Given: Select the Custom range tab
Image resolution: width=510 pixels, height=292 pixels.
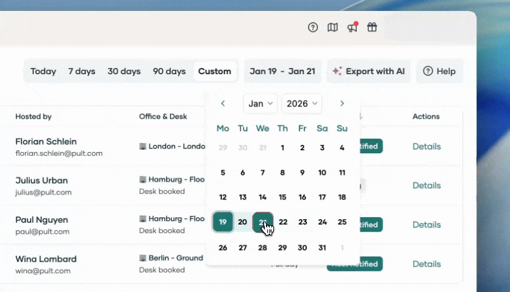Looking at the screenshot, I should click(215, 71).
